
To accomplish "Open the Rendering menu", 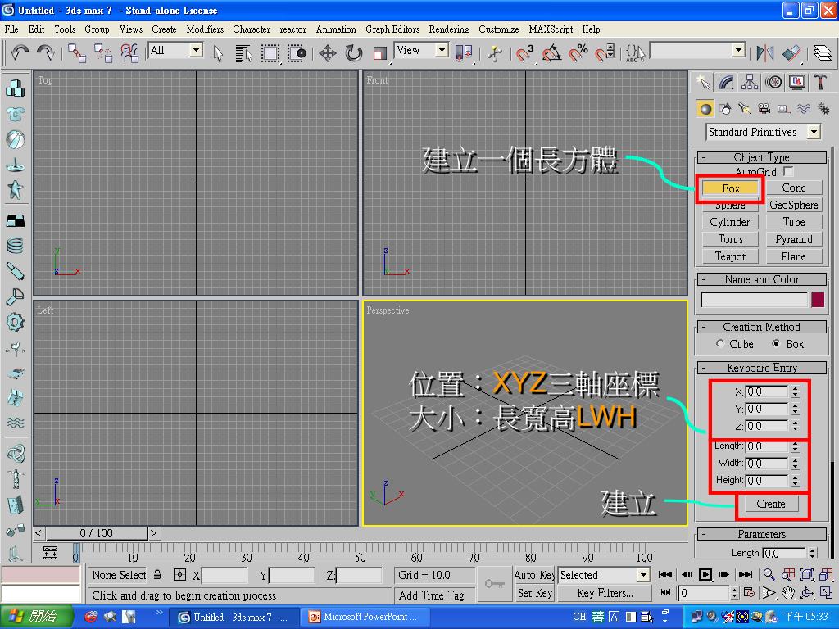I will pyautogui.click(x=449, y=29).
